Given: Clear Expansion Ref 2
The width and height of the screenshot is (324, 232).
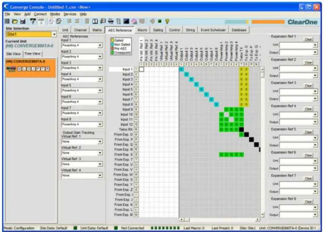Looking at the screenshot, I should pyautogui.click(x=308, y=63).
